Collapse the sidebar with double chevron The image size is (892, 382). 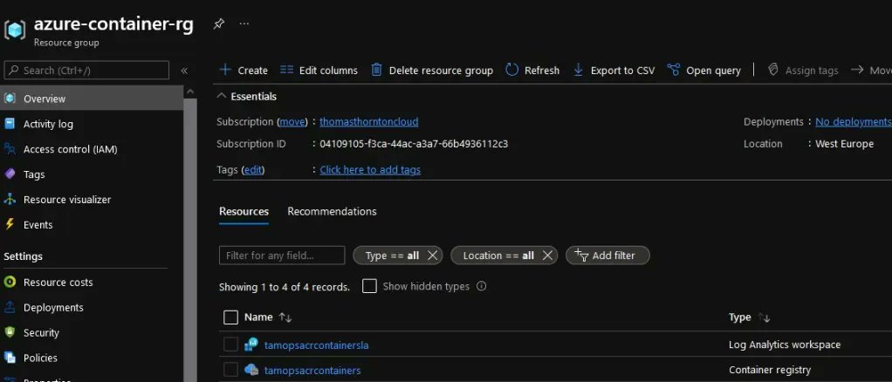[184, 71]
